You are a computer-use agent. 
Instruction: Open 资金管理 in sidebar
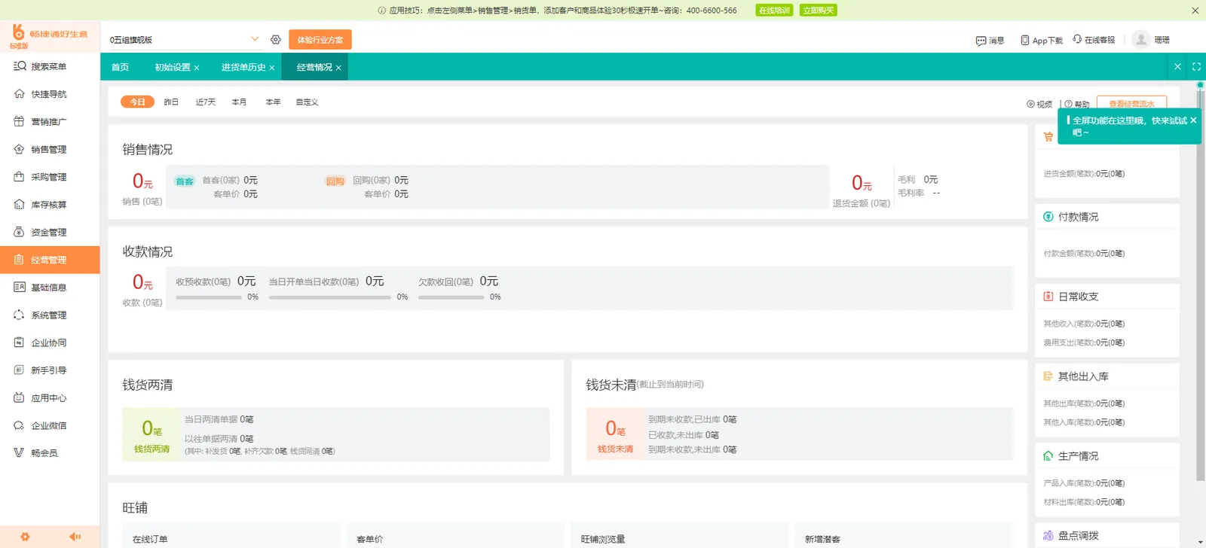tap(50, 232)
